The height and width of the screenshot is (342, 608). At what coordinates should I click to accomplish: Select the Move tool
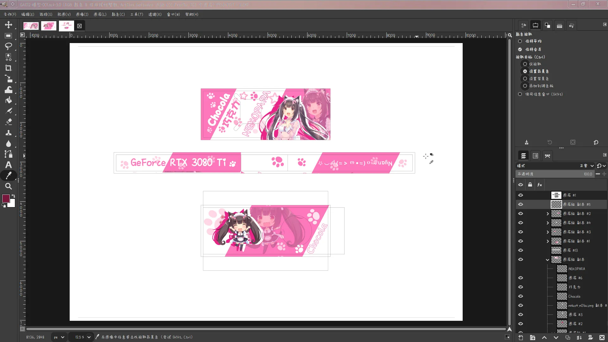click(x=9, y=25)
